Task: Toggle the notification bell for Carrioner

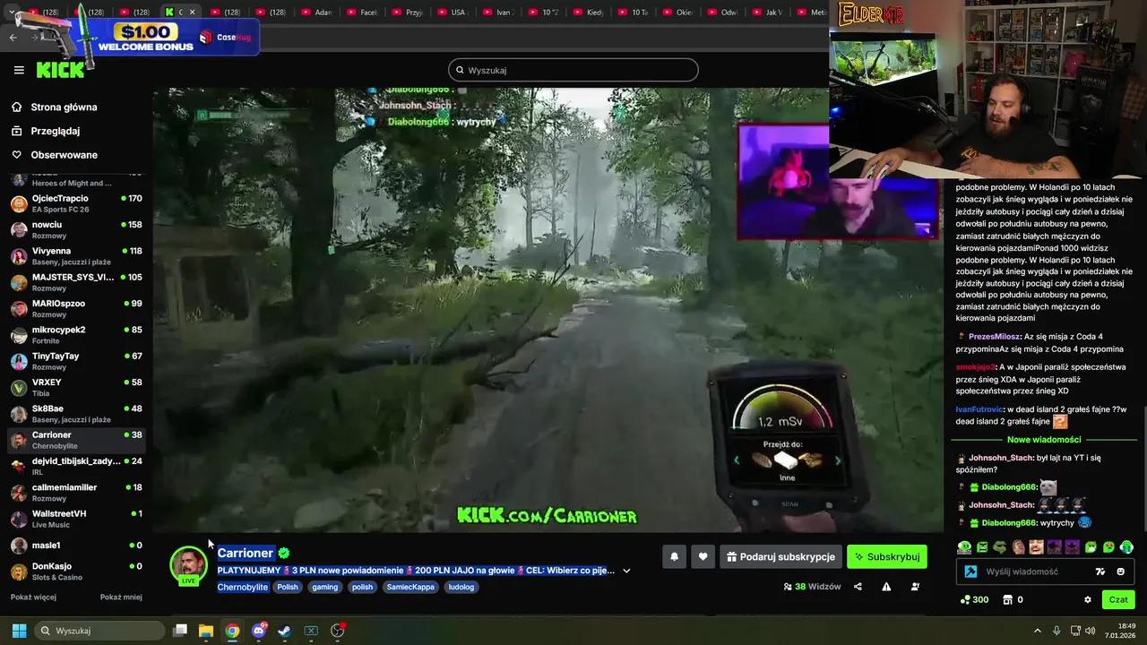Action: coord(675,556)
